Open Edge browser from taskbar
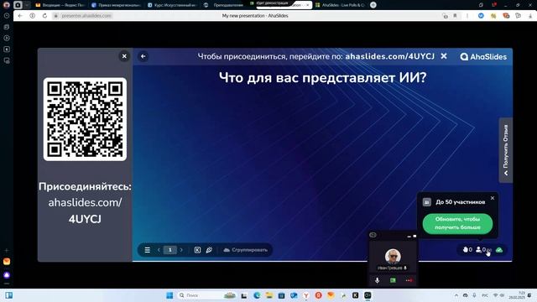Viewport: 537px width, 302px height. pos(257,295)
